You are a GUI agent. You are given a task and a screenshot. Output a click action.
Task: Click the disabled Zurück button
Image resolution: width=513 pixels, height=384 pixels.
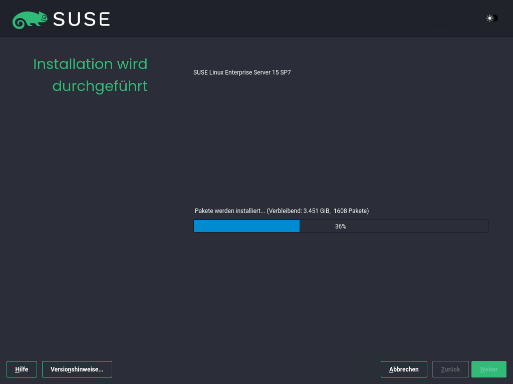point(450,369)
